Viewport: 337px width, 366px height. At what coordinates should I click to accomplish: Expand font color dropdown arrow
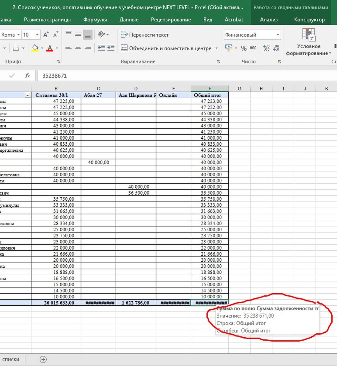point(57,48)
